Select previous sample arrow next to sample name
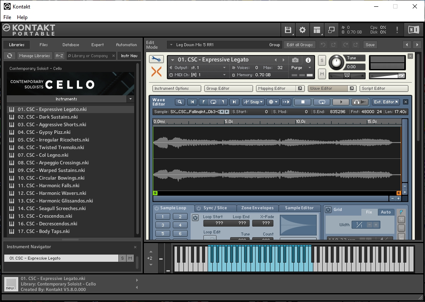Image resolution: width=425 pixels, height=302 pixels. tap(222, 112)
